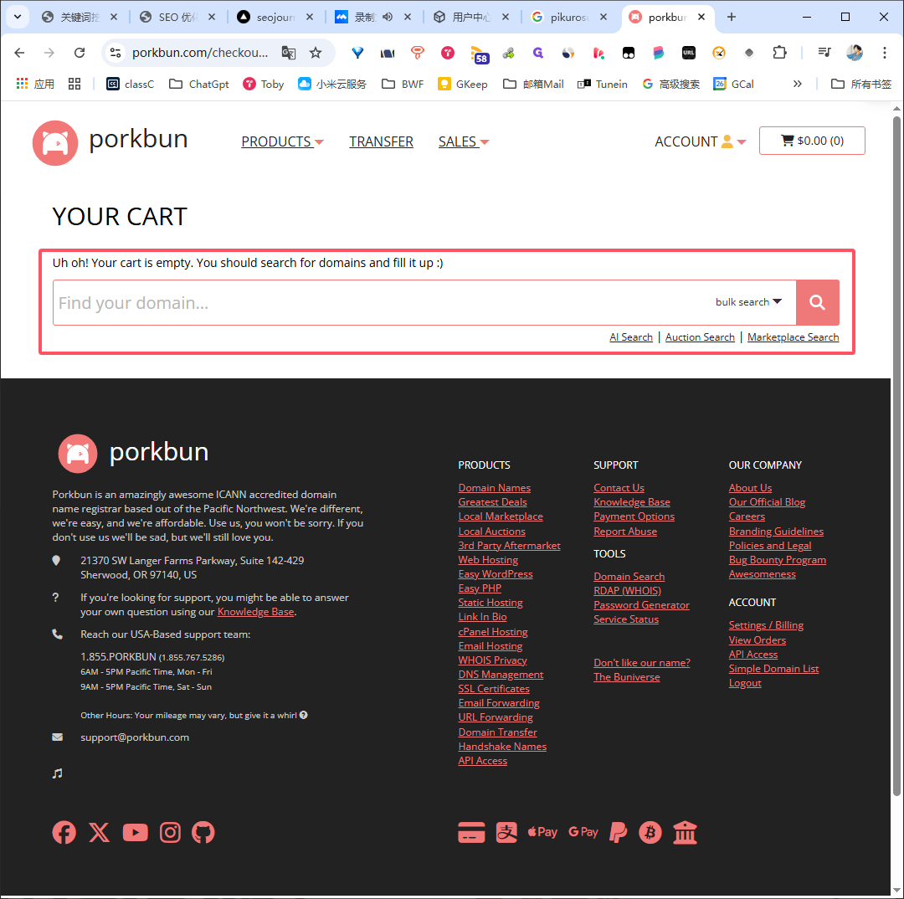Open Porkbun Instagram icon

tap(170, 832)
